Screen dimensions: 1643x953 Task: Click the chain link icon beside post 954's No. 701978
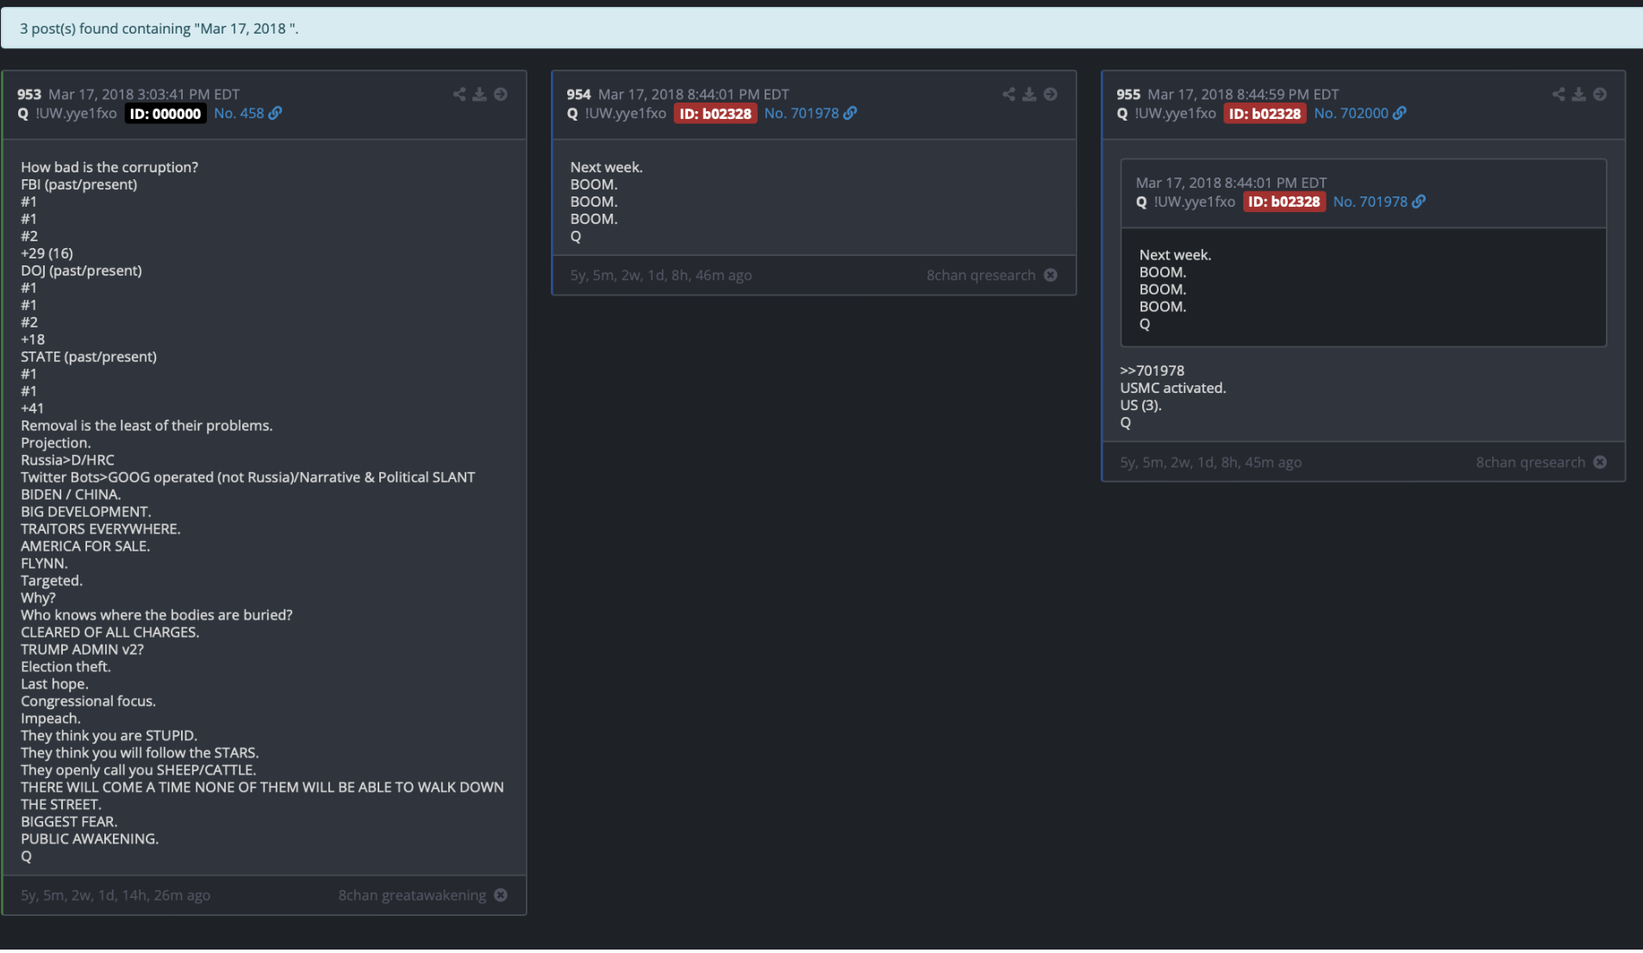[850, 113]
